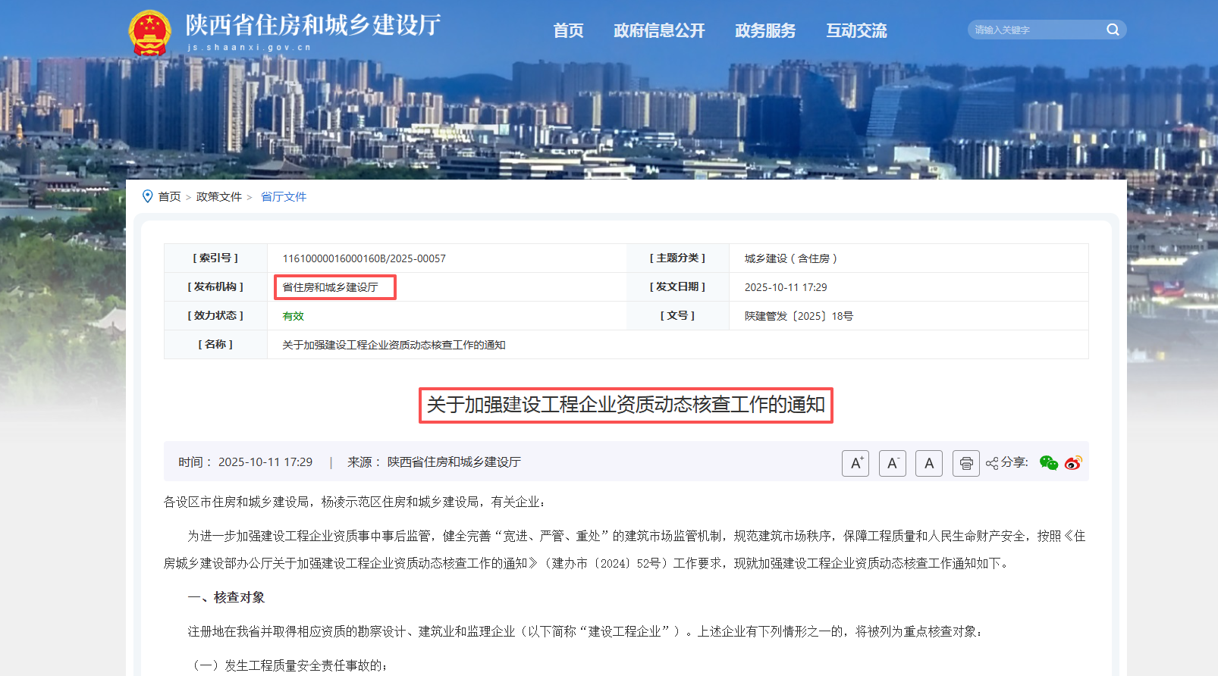The image size is (1218, 676).
Task: Click the 省厅文件 breadcrumb link
Action: coord(284,197)
